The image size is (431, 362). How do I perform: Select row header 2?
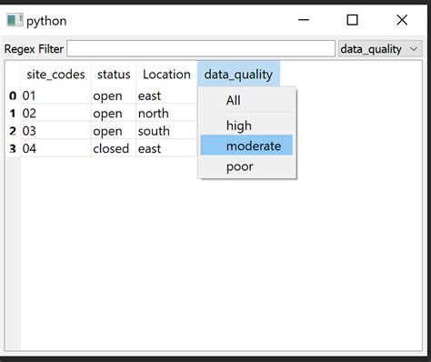(13, 131)
